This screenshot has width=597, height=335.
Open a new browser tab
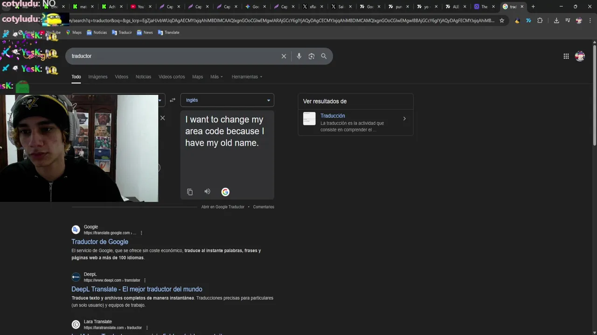pos(533,7)
